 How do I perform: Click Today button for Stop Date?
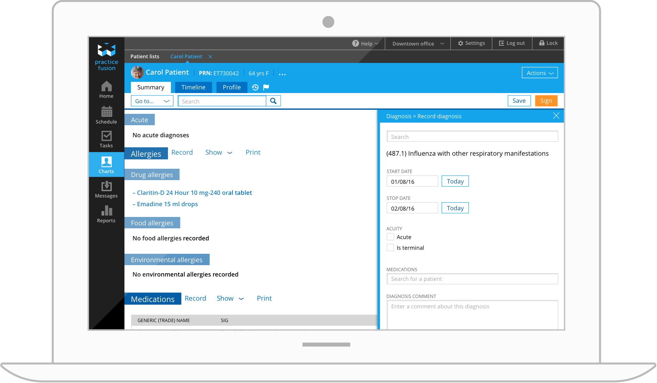pyautogui.click(x=455, y=208)
